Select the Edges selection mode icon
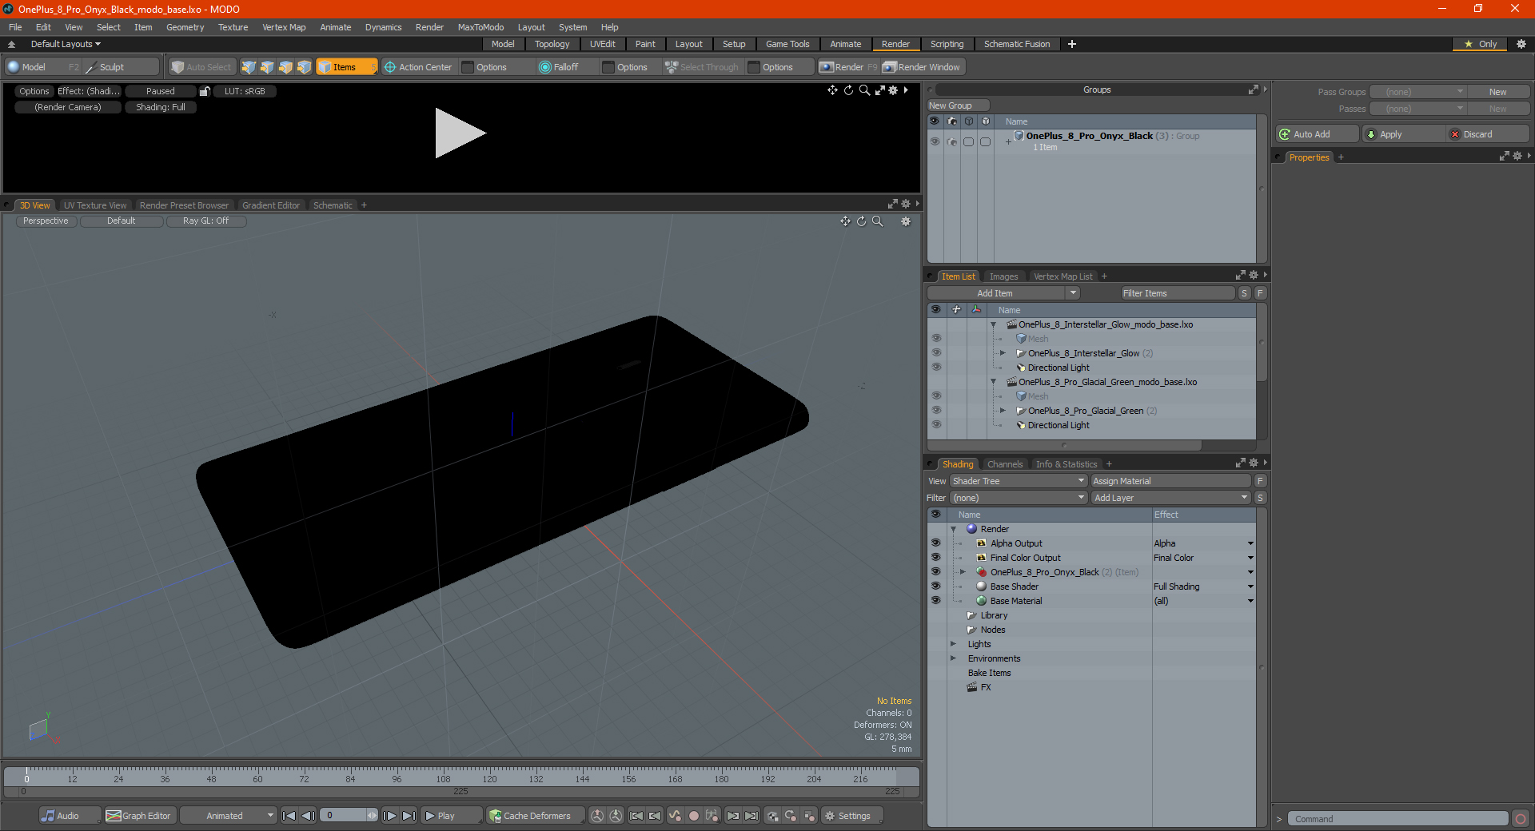The height and width of the screenshot is (831, 1535). click(x=267, y=67)
